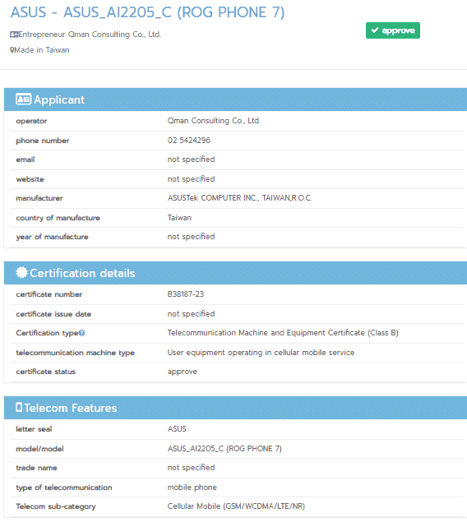Click the model/model label
Screen dimensions: 467x522
point(39,449)
